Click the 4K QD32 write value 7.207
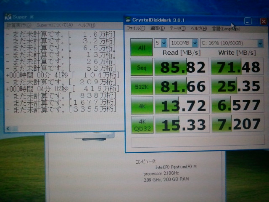This screenshot has width=269, height=202. click(238, 124)
